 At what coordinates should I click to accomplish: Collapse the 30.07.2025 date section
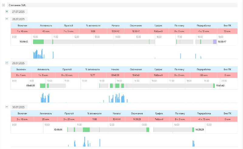pos(7,107)
